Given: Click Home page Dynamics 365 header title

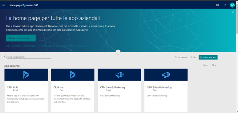Looking at the screenshot, I should [x=23, y=5].
